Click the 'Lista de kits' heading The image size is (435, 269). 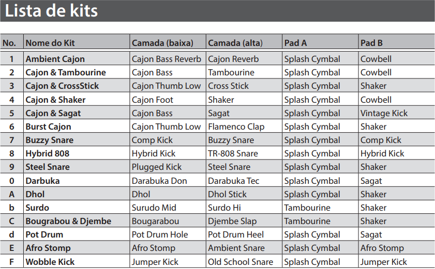pyautogui.click(x=51, y=11)
